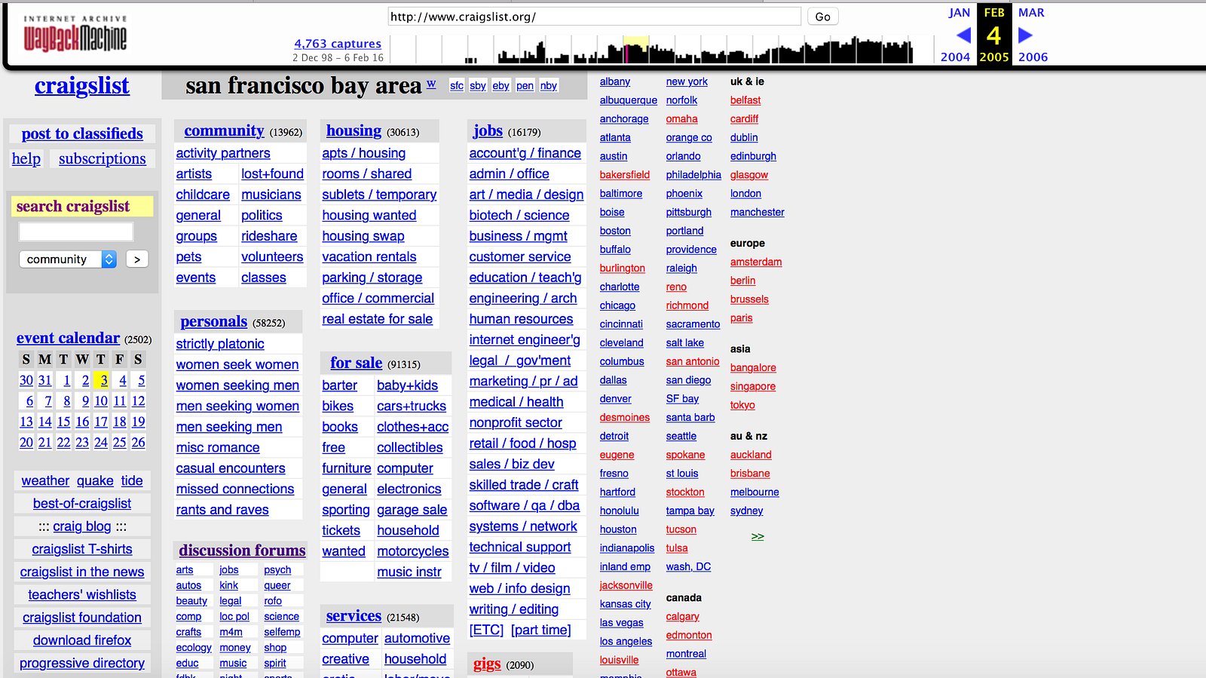
Task: Select the sby subarea tab
Action: point(478,85)
